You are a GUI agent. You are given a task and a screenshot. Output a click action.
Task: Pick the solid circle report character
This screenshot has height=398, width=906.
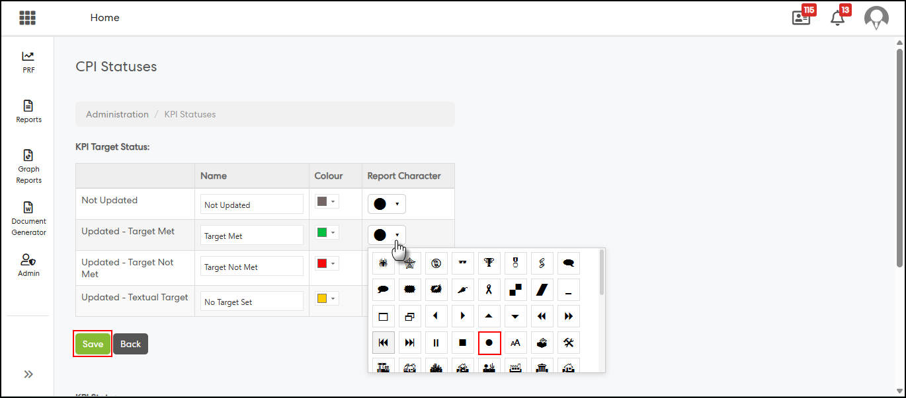tap(489, 343)
